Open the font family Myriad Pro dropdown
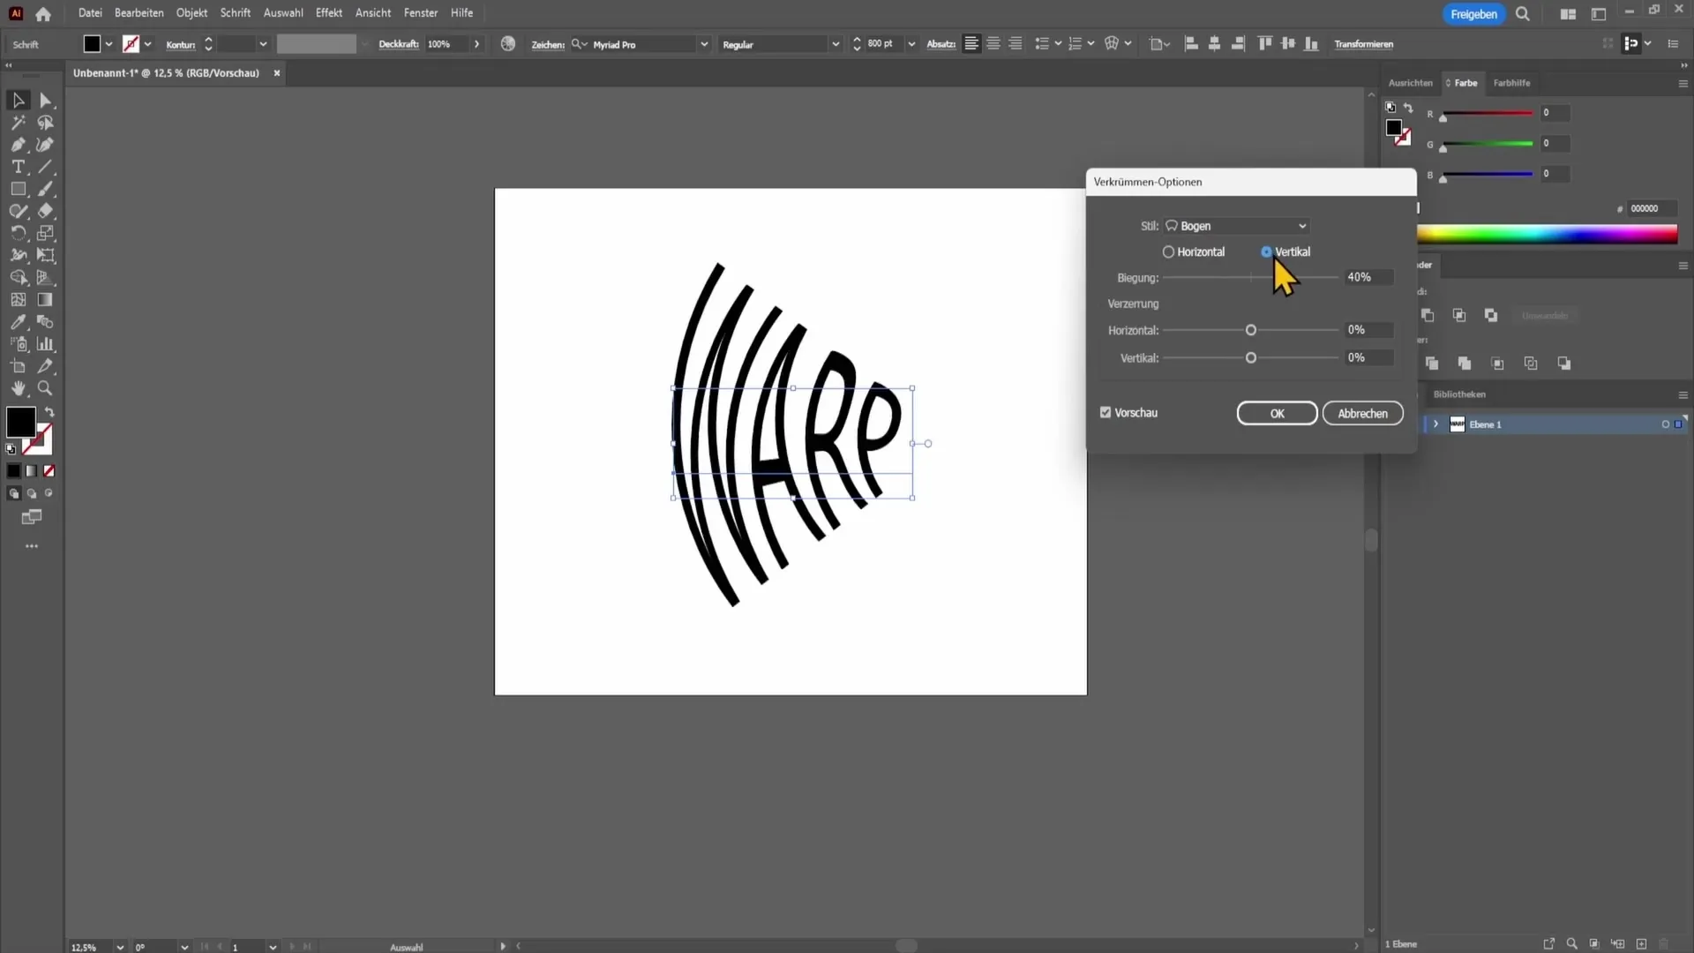 tap(704, 44)
